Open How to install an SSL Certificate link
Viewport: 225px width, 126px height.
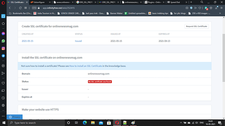pyautogui.click(x=85, y=66)
